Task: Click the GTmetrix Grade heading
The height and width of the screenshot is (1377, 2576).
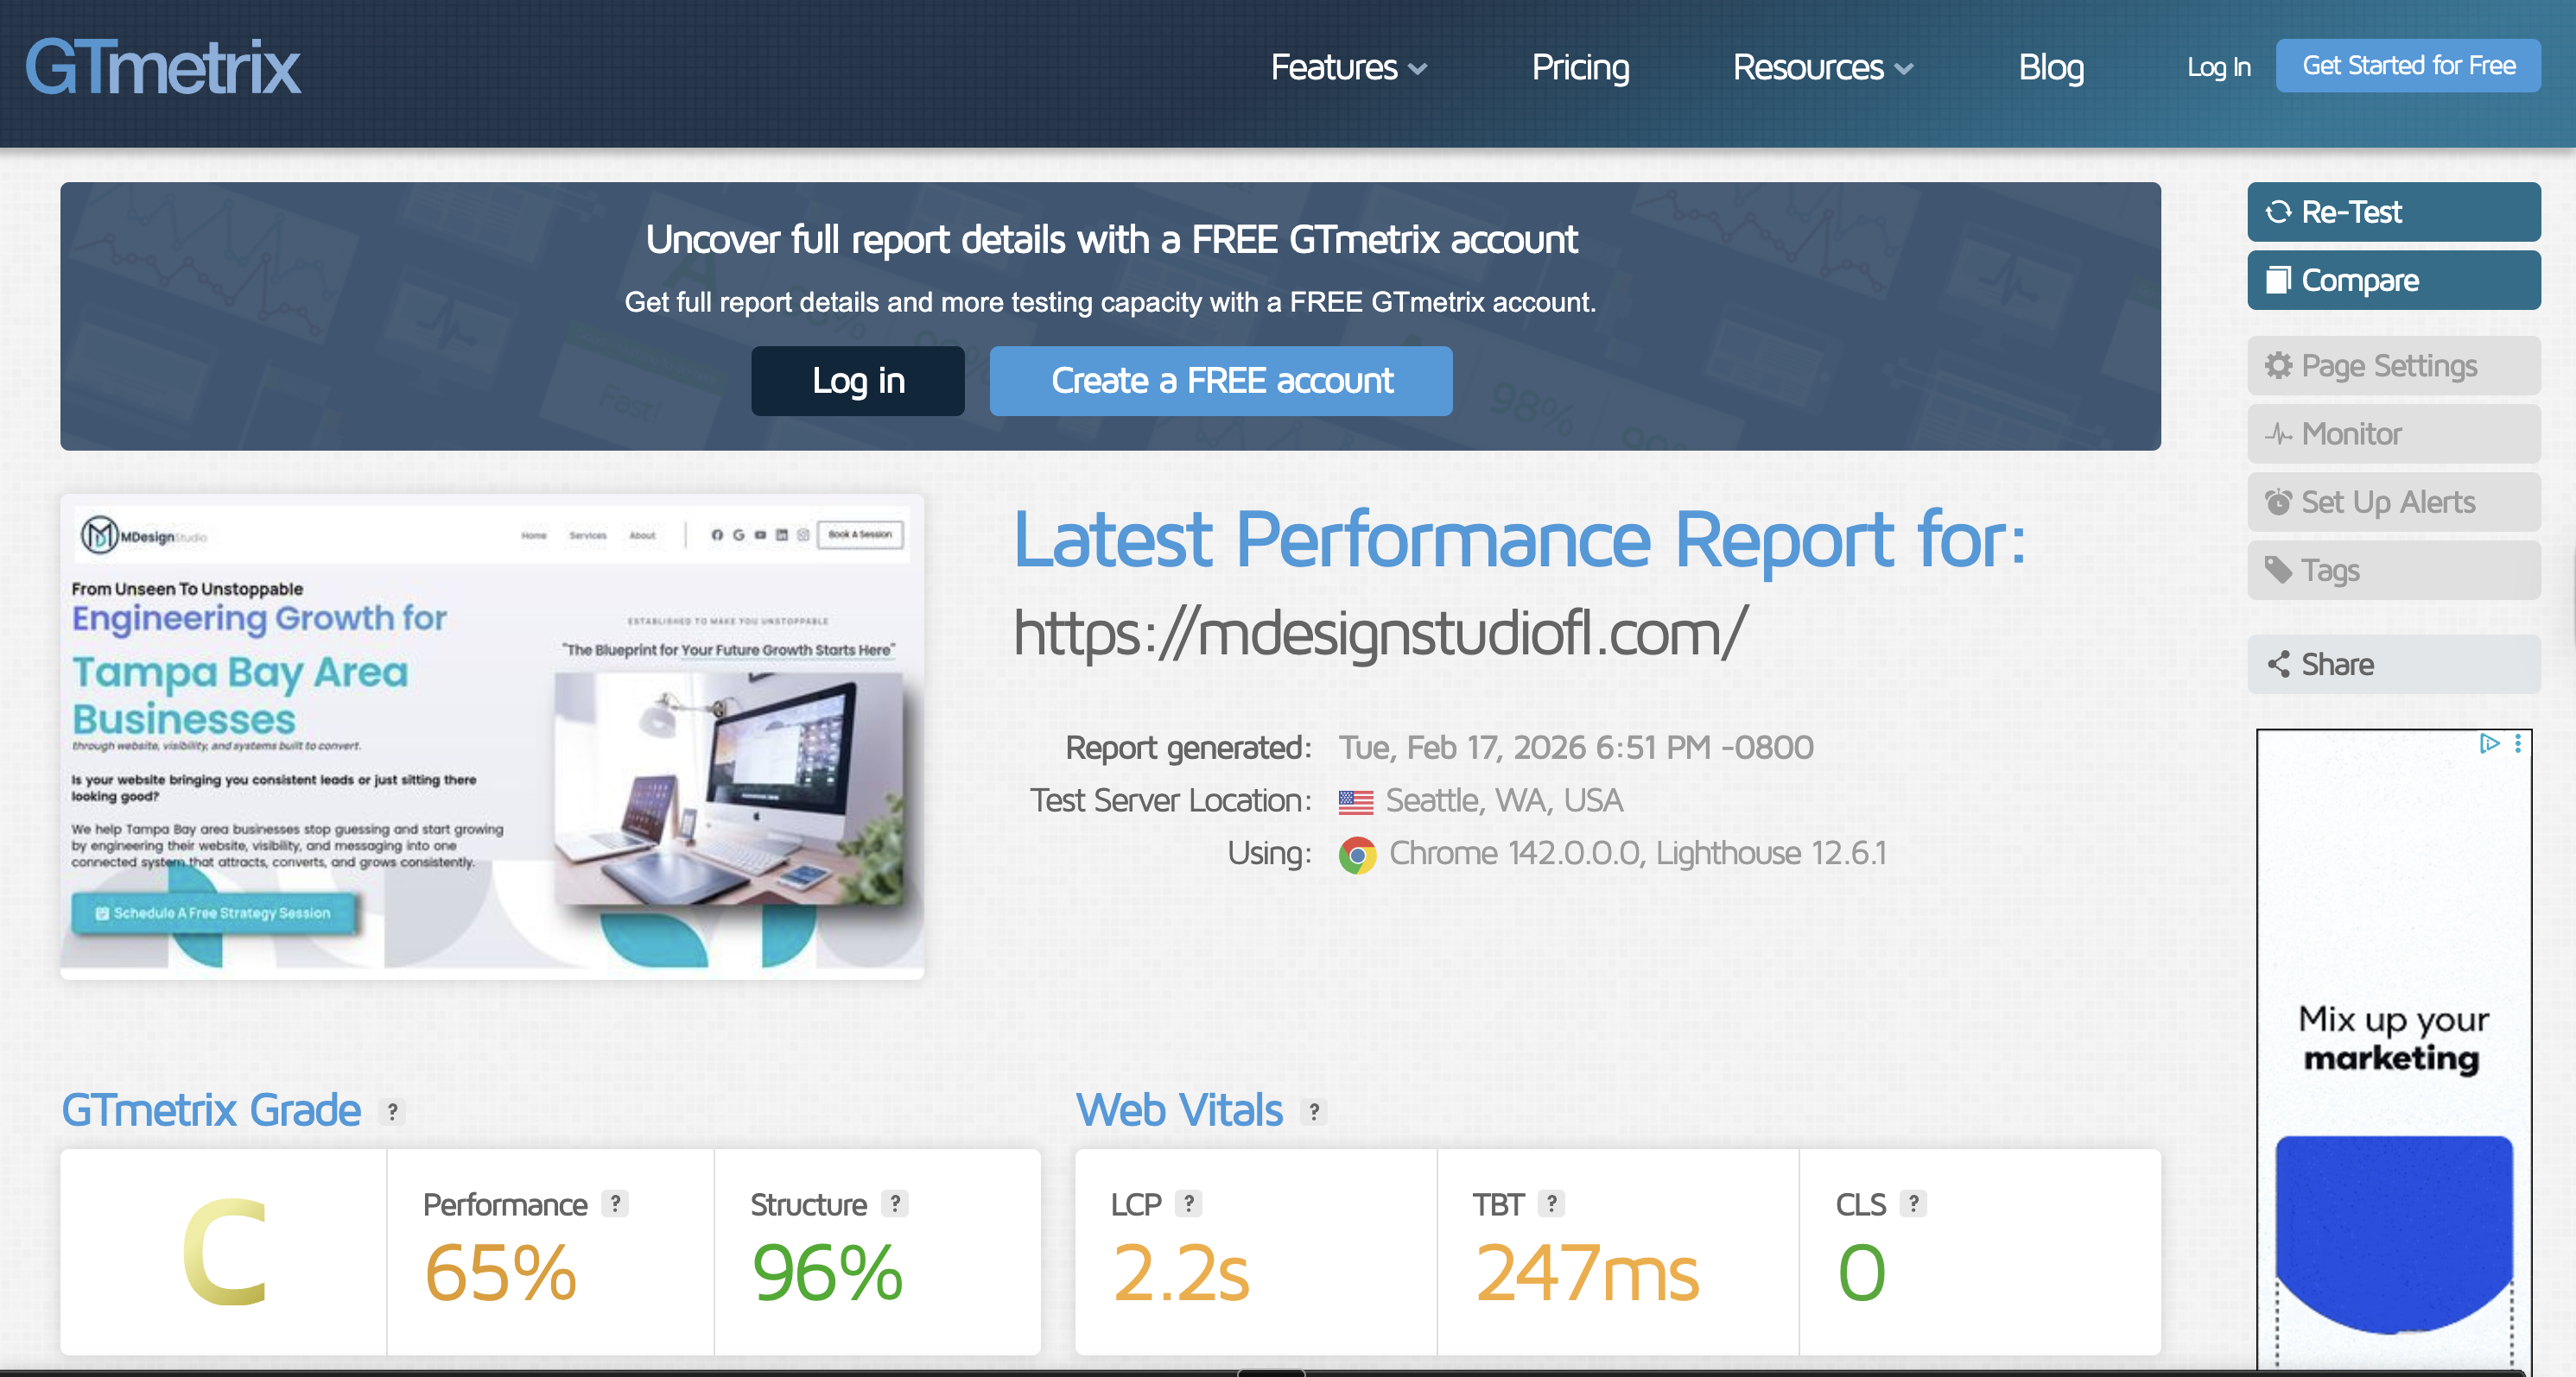Action: (x=211, y=1110)
